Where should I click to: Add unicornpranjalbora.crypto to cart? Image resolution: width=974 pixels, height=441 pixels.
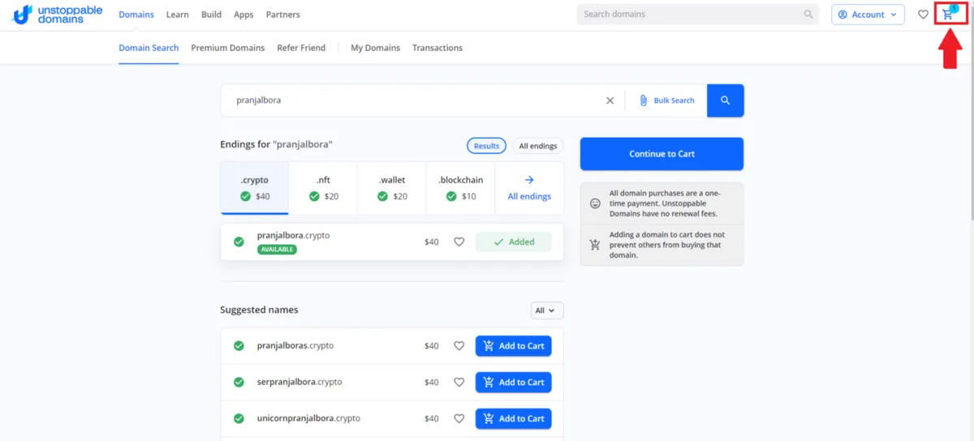(514, 418)
